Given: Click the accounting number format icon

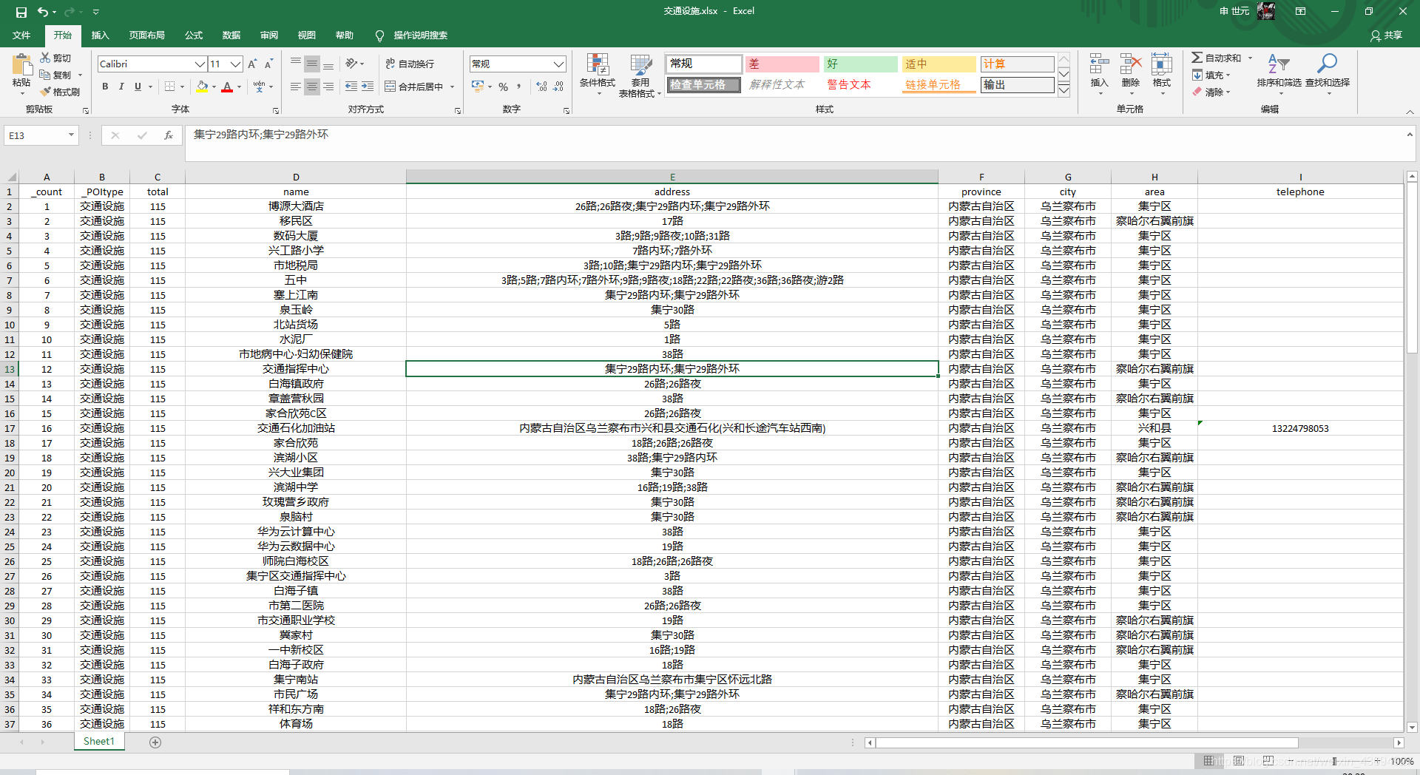Looking at the screenshot, I should (x=478, y=87).
